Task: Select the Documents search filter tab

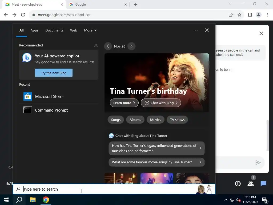Action: (54, 30)
